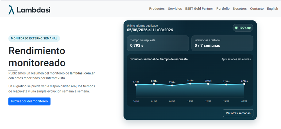Screen dimensions: 281x129
Task: Click the 0,800 s value label
Action: coord(208,81)
